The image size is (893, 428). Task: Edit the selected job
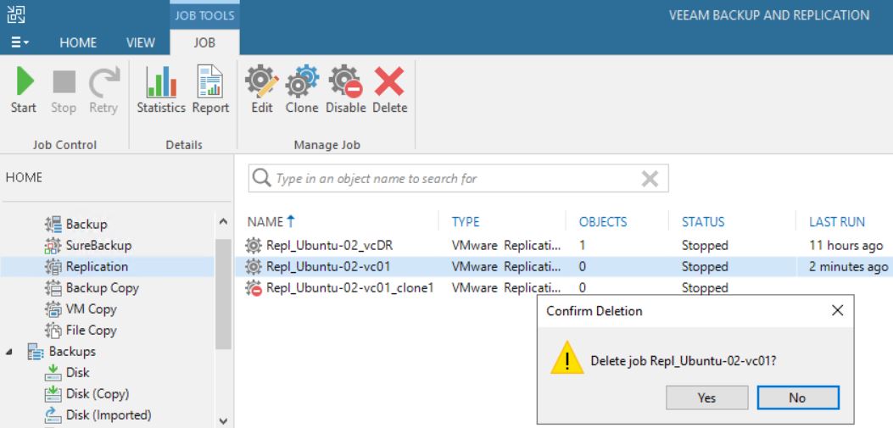[x=262, y=90]
